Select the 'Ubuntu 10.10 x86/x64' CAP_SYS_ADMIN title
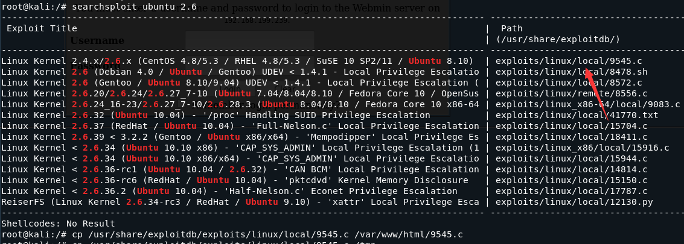684x244 pixels. (240, 159)
